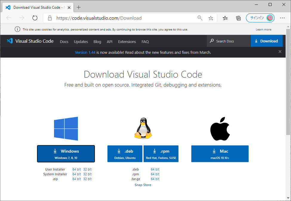Click the System Installer label
The width and height of the screenshot is (291, 201).
point(55,174)
